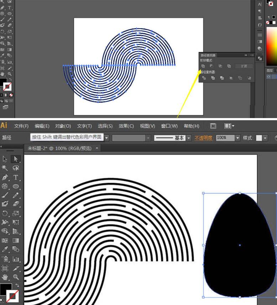
Task: Expand the stroke style 基本 dropdown
Action: [x=189, y=138]
